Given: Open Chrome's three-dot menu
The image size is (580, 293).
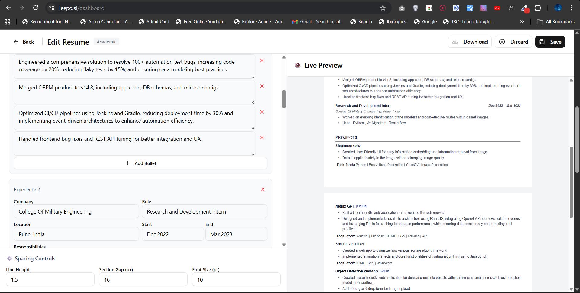Looking at the screenshot, I should pos(572,8).
